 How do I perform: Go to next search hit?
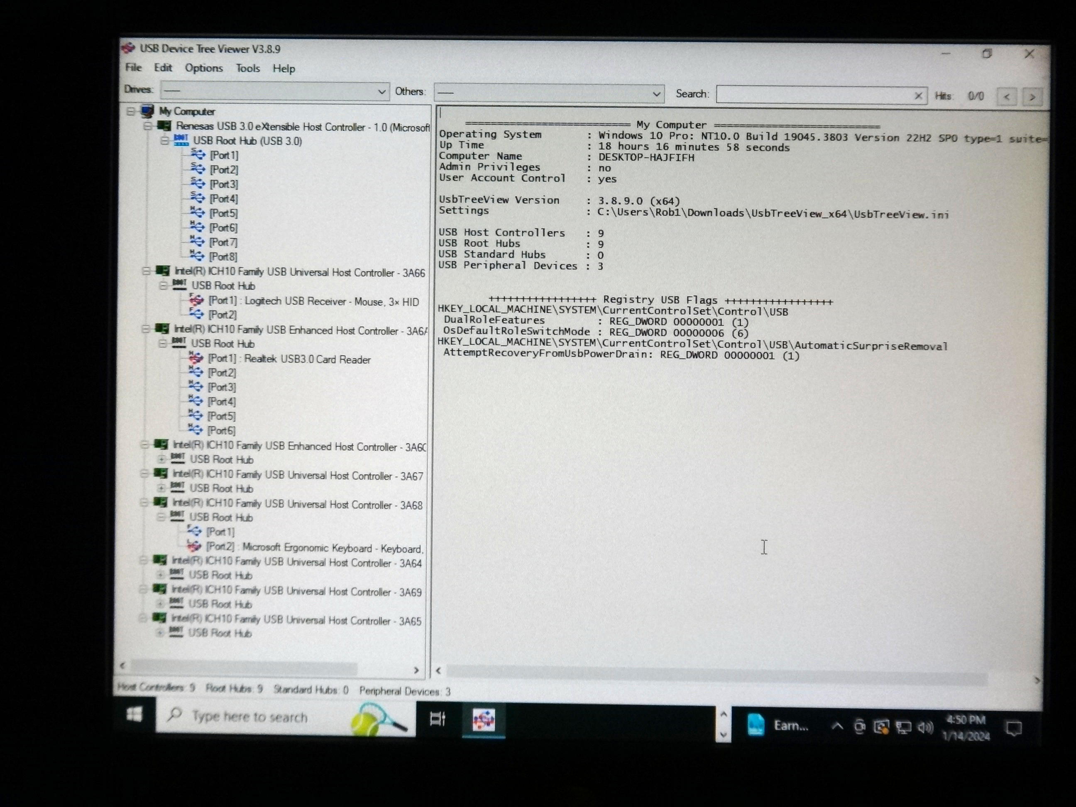click(x=1032, y=97)
